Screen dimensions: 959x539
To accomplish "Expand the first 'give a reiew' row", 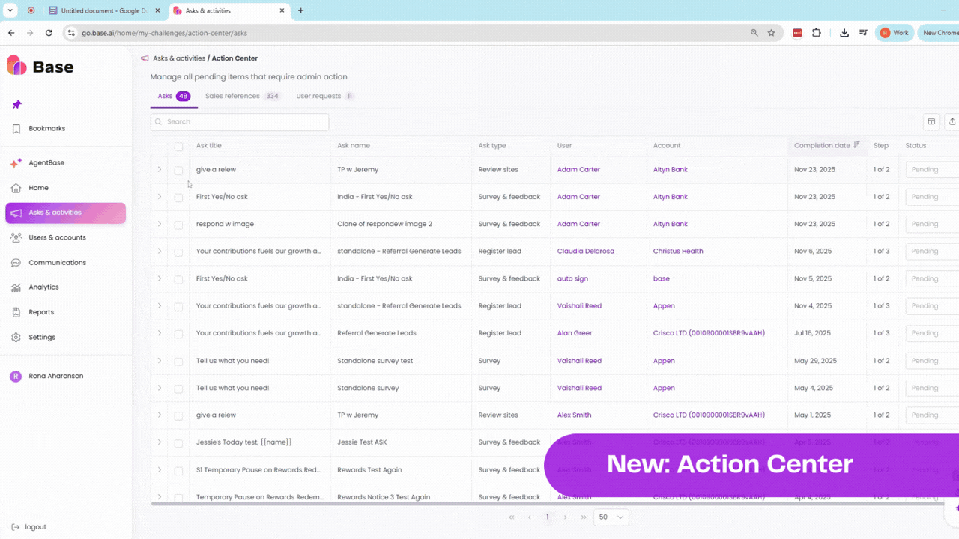I will pos(160,170).
